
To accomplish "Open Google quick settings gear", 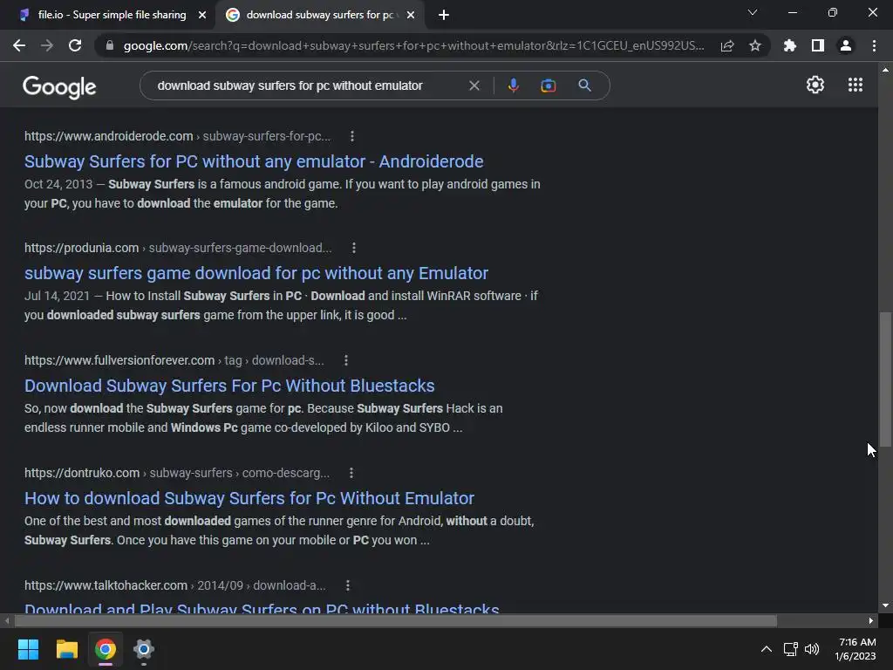I will 815,85.
